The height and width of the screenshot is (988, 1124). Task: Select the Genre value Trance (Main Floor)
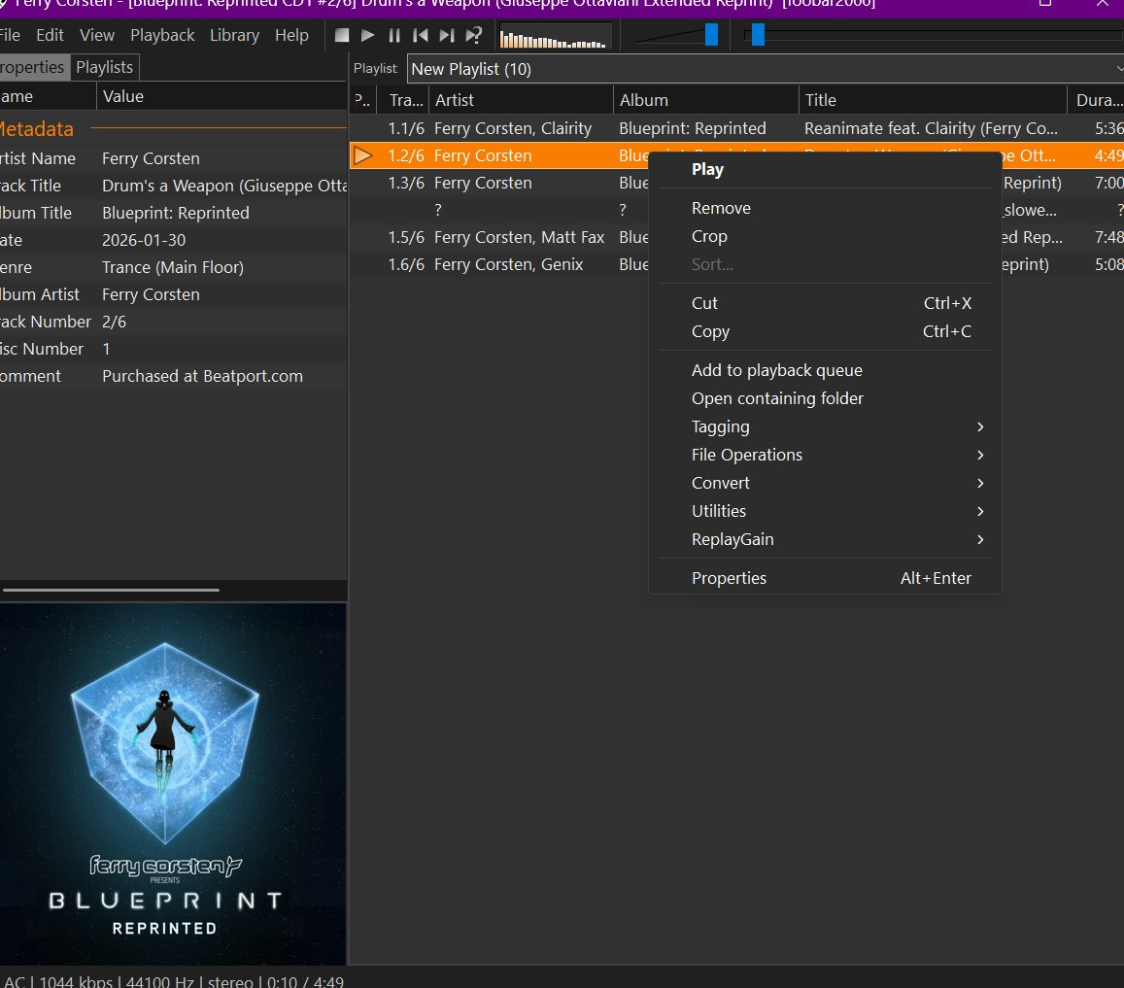tap(173, 267)
